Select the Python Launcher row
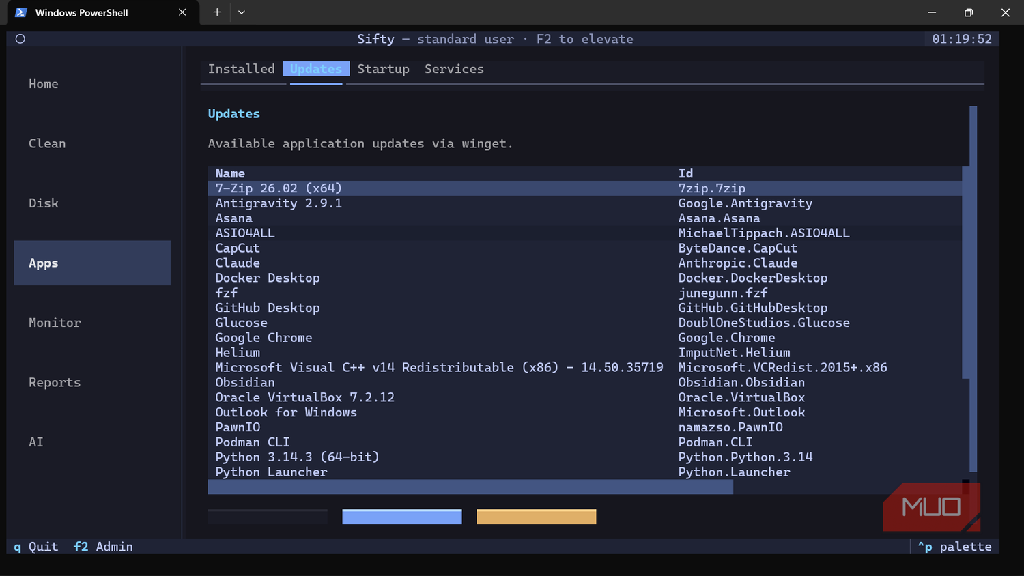The image size is (1024, 576). click(585, 472)
